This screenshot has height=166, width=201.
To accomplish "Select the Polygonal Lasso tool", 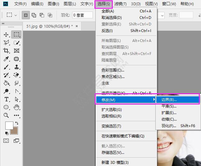I will click(6, 43).
